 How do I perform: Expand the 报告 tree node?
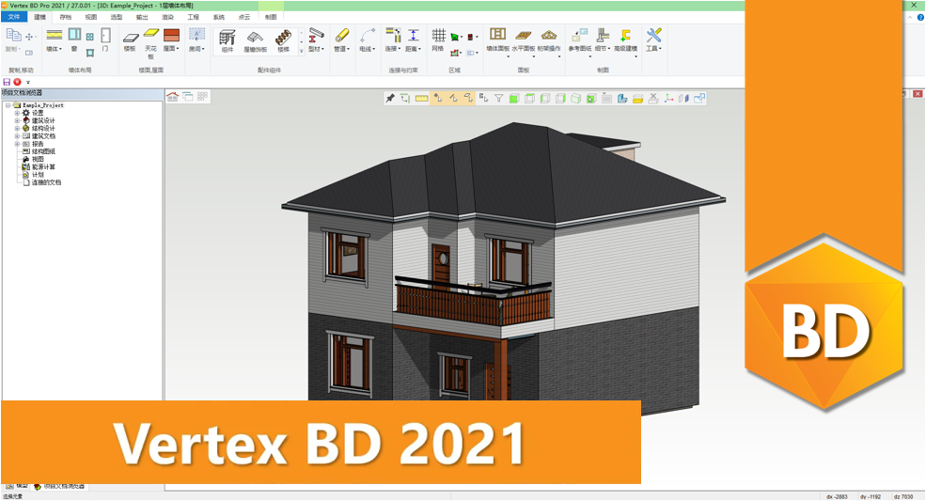[17, 144]
